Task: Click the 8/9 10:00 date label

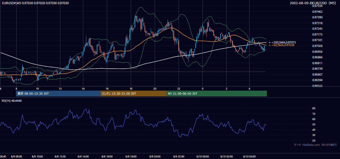Action: (37, 157)
